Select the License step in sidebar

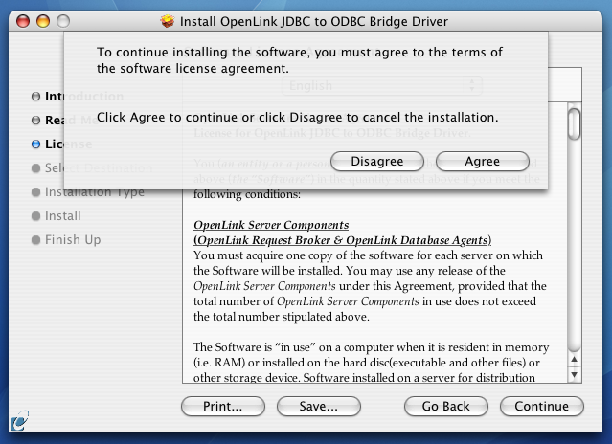click(x=68, y=144)
